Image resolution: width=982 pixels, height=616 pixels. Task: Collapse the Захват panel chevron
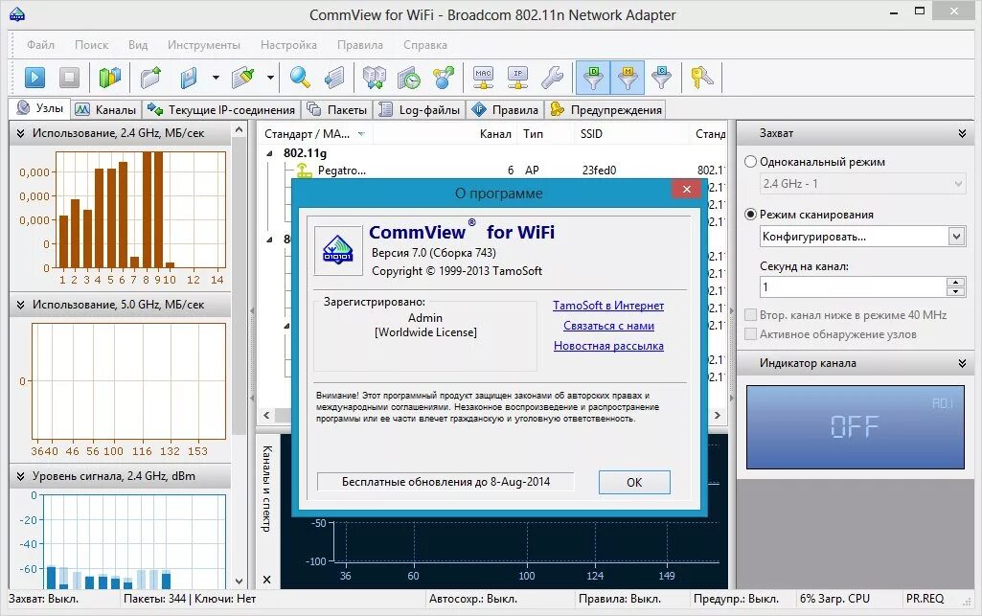pyautogui.click(x=962, y=133)
